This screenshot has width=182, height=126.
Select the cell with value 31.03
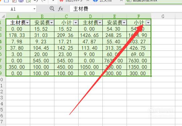click(x=42, y=35)
